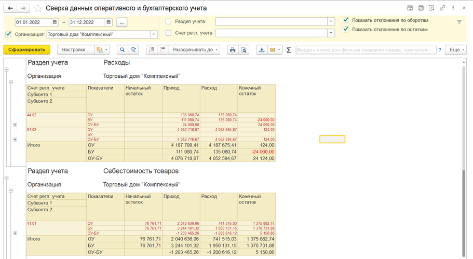Click total value 3 244 101,32
The height and width of the screenshot is (259, 473).
(x=185, y=246)
